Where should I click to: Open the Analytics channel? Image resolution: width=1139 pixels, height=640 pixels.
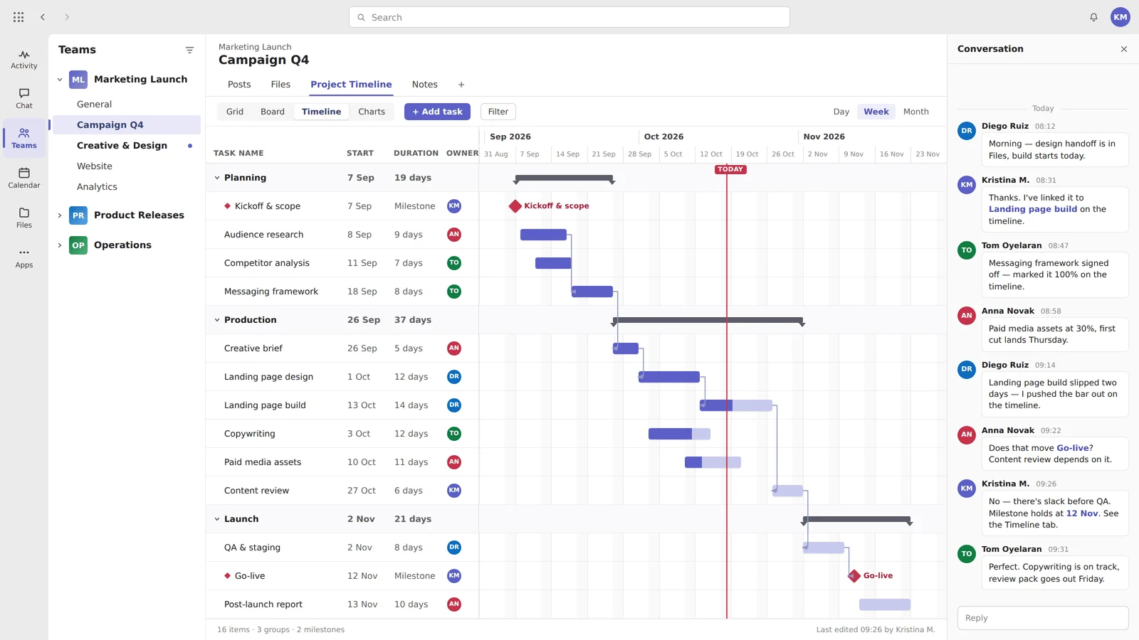(x=127, y=187)
